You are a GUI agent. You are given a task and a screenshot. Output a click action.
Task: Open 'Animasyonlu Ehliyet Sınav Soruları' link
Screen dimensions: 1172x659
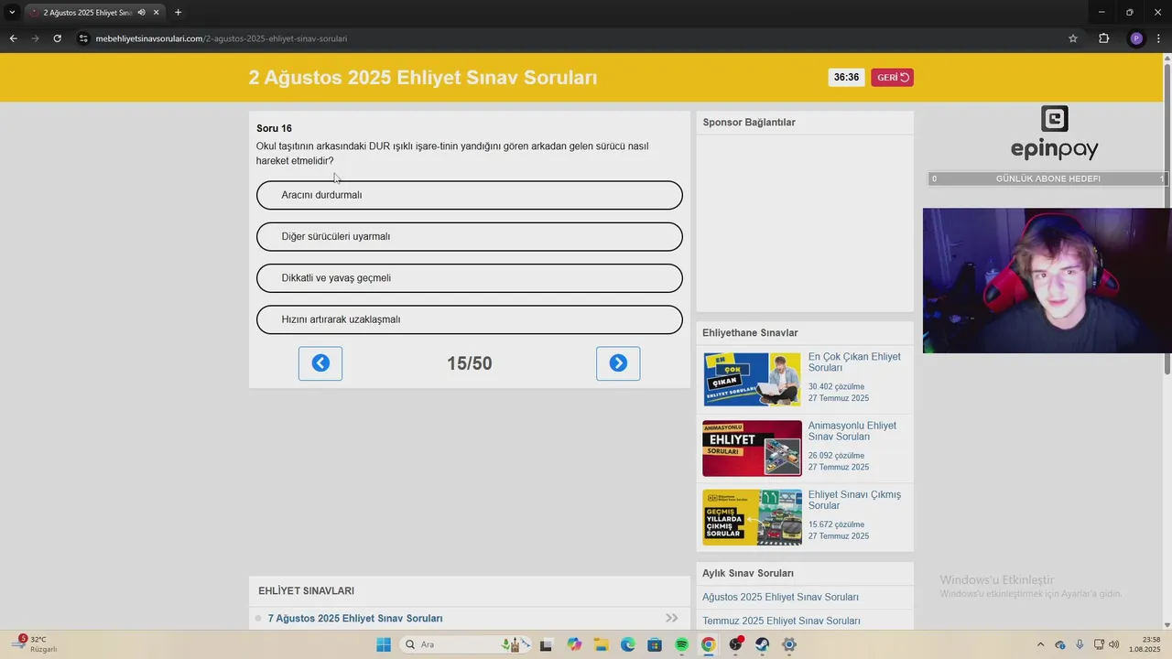(852, 431)
